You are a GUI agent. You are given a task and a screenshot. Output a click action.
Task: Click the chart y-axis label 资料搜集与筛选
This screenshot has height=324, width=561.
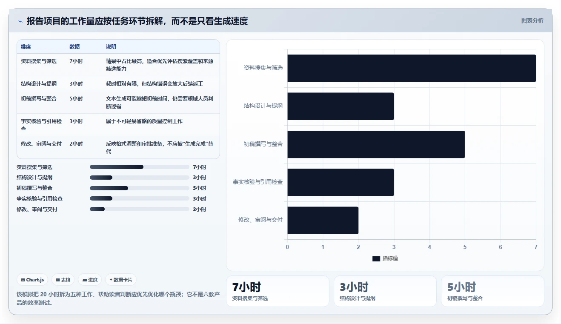point(263,68)
